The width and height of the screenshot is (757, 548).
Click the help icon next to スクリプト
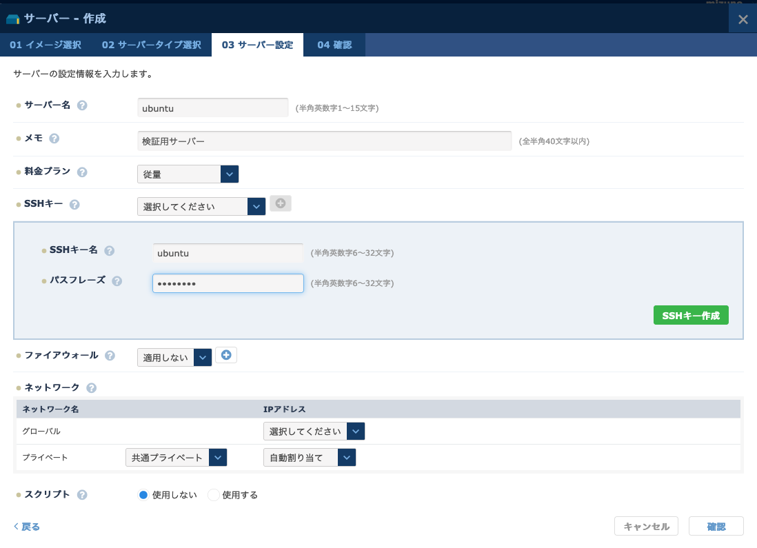click(x=82, y=495)
